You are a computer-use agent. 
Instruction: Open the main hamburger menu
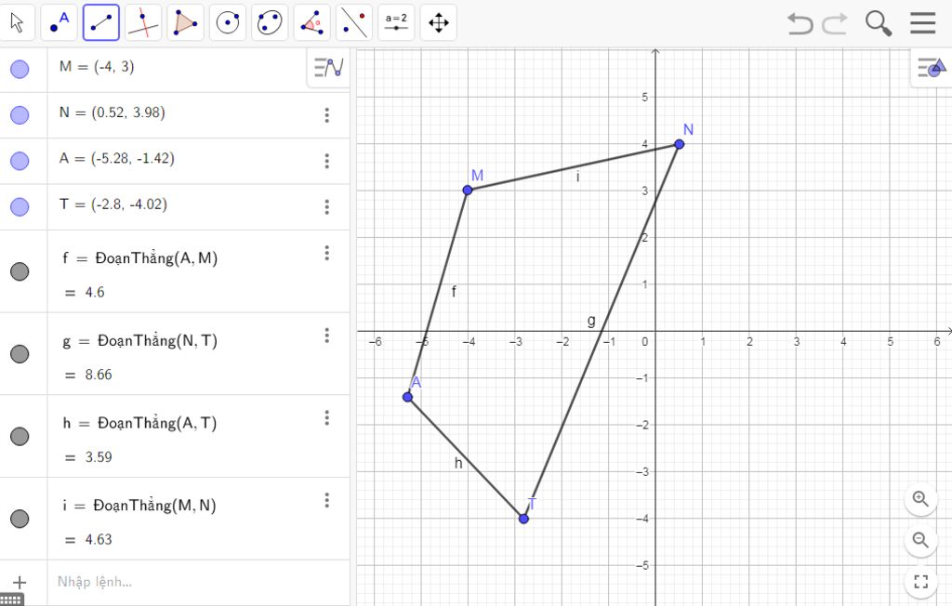click(x=923, y=23)
